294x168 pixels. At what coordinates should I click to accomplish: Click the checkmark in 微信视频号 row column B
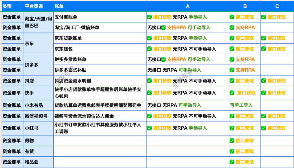pos(232,116)
